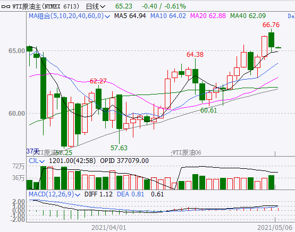Image resolution: width=295 pixels, height=232 pixels.
Task: Select the MA5 64.94 label
Action: click(x=130, y=16)
